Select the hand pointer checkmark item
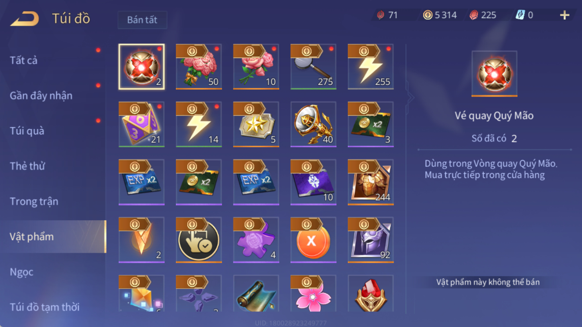The image size is (582, 327). (199, 240)
